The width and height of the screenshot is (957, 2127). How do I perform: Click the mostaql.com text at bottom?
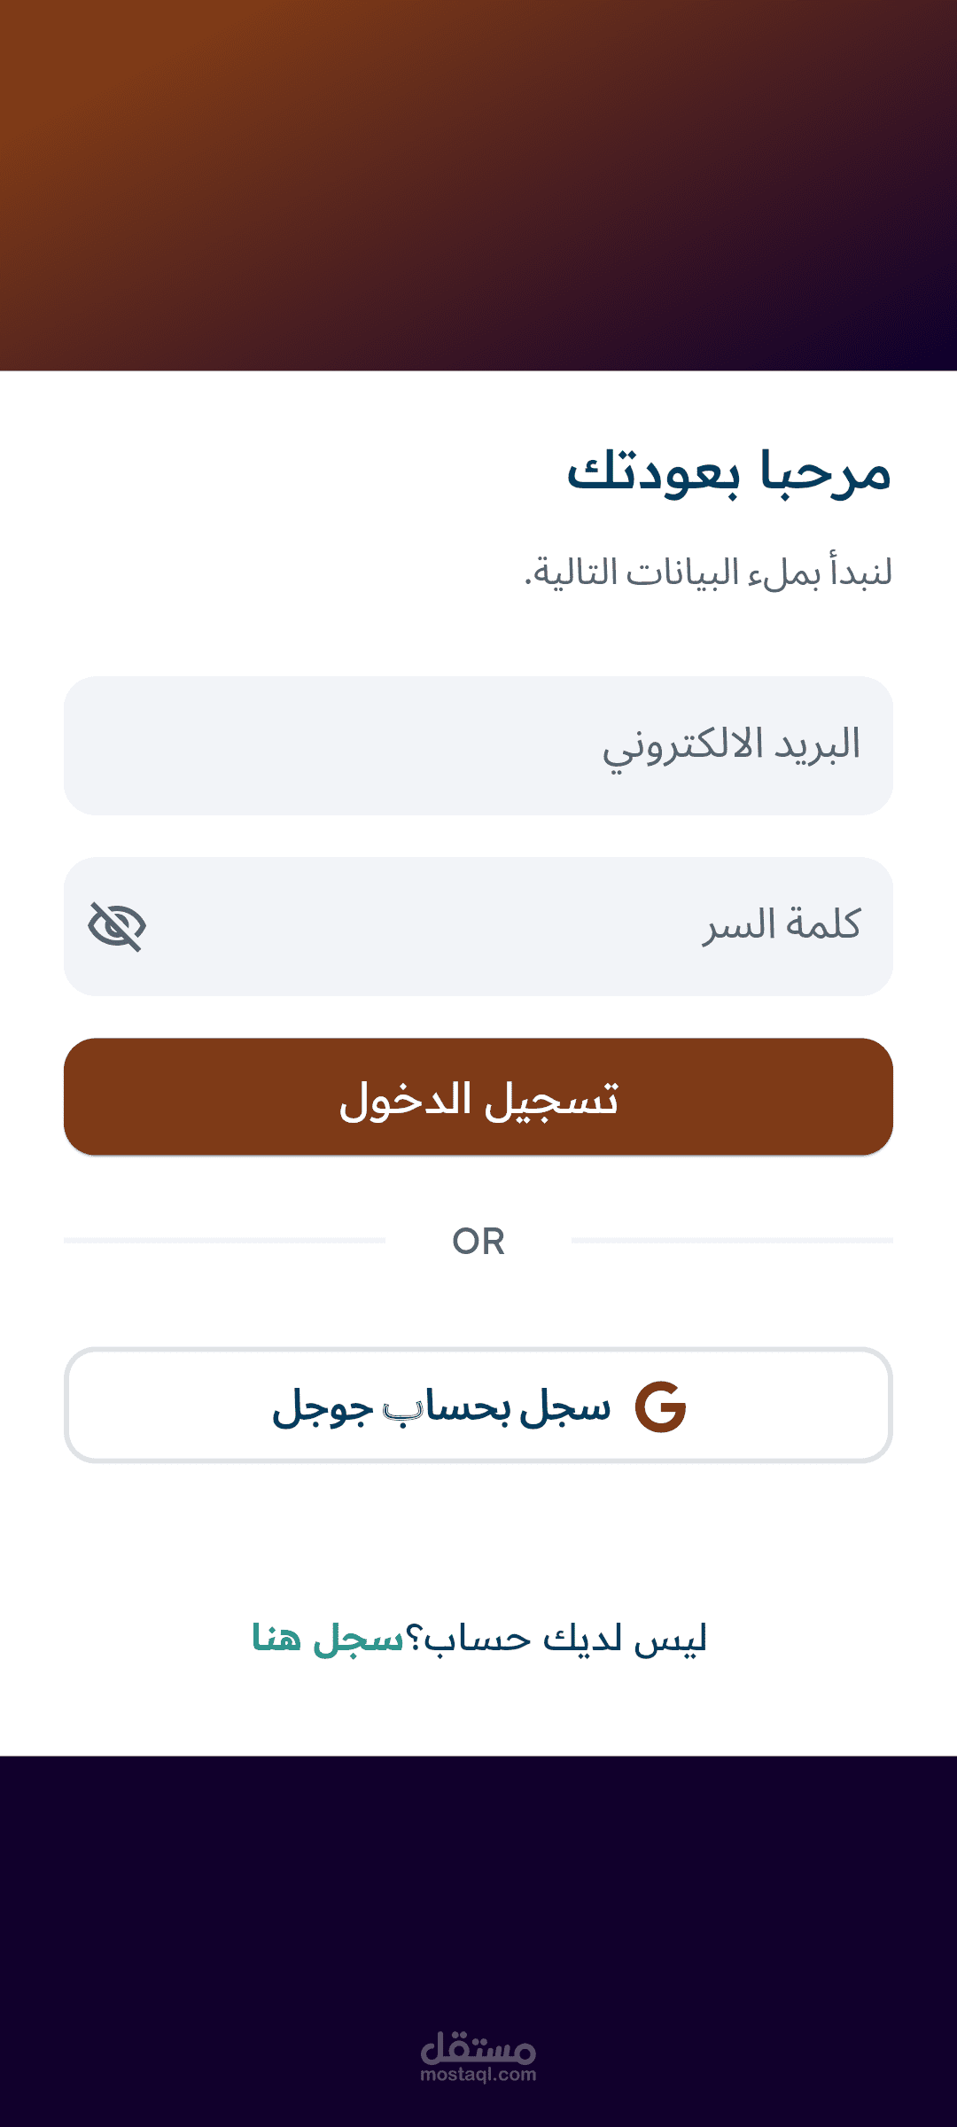478,2075
